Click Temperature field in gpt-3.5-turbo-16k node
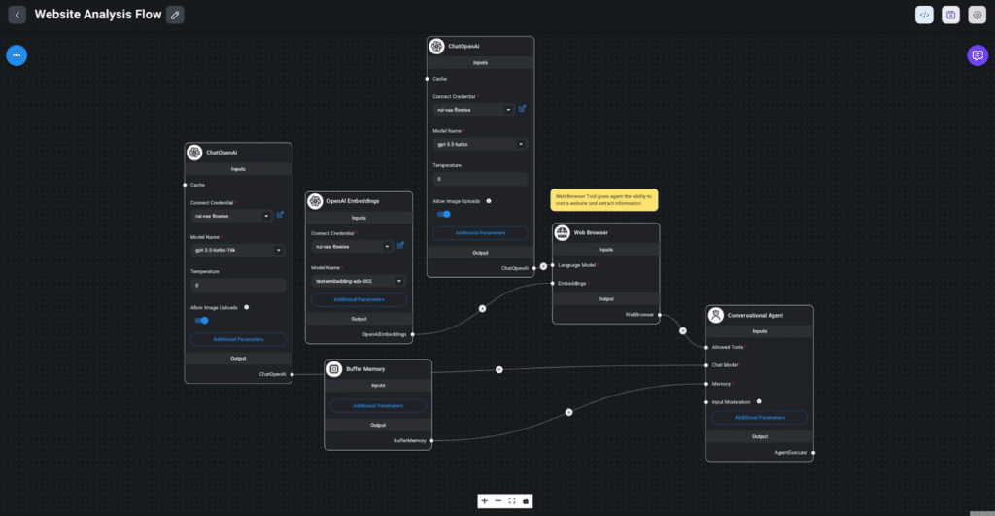Viewport: 995px width, 516px height. tap(238, 286)
